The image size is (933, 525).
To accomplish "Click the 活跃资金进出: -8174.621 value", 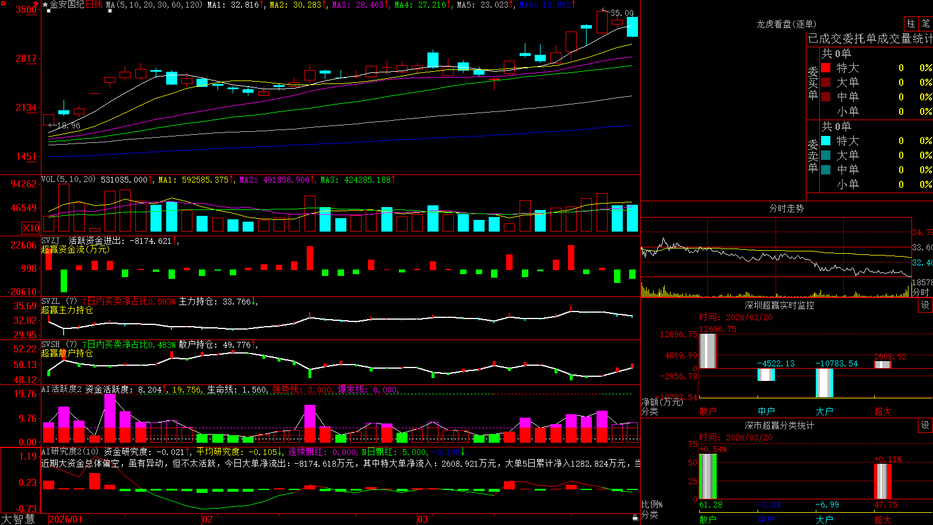I will 121,240.
